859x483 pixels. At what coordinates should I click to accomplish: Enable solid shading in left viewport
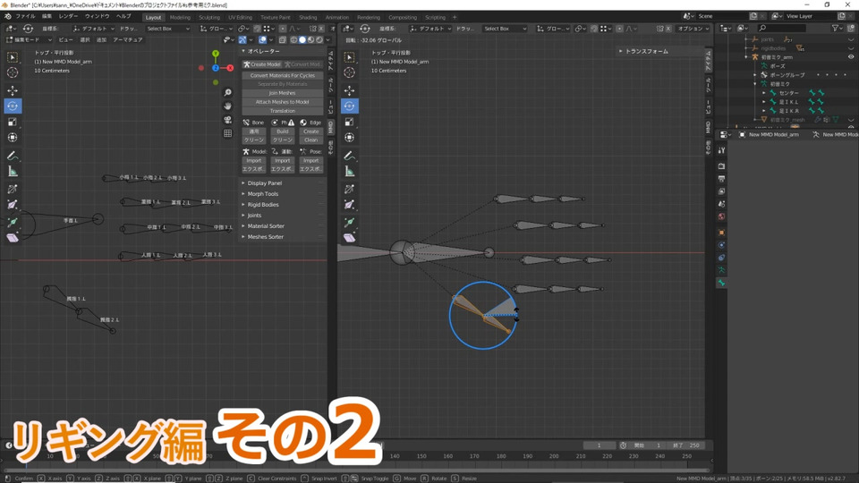[x=302, y=40]
